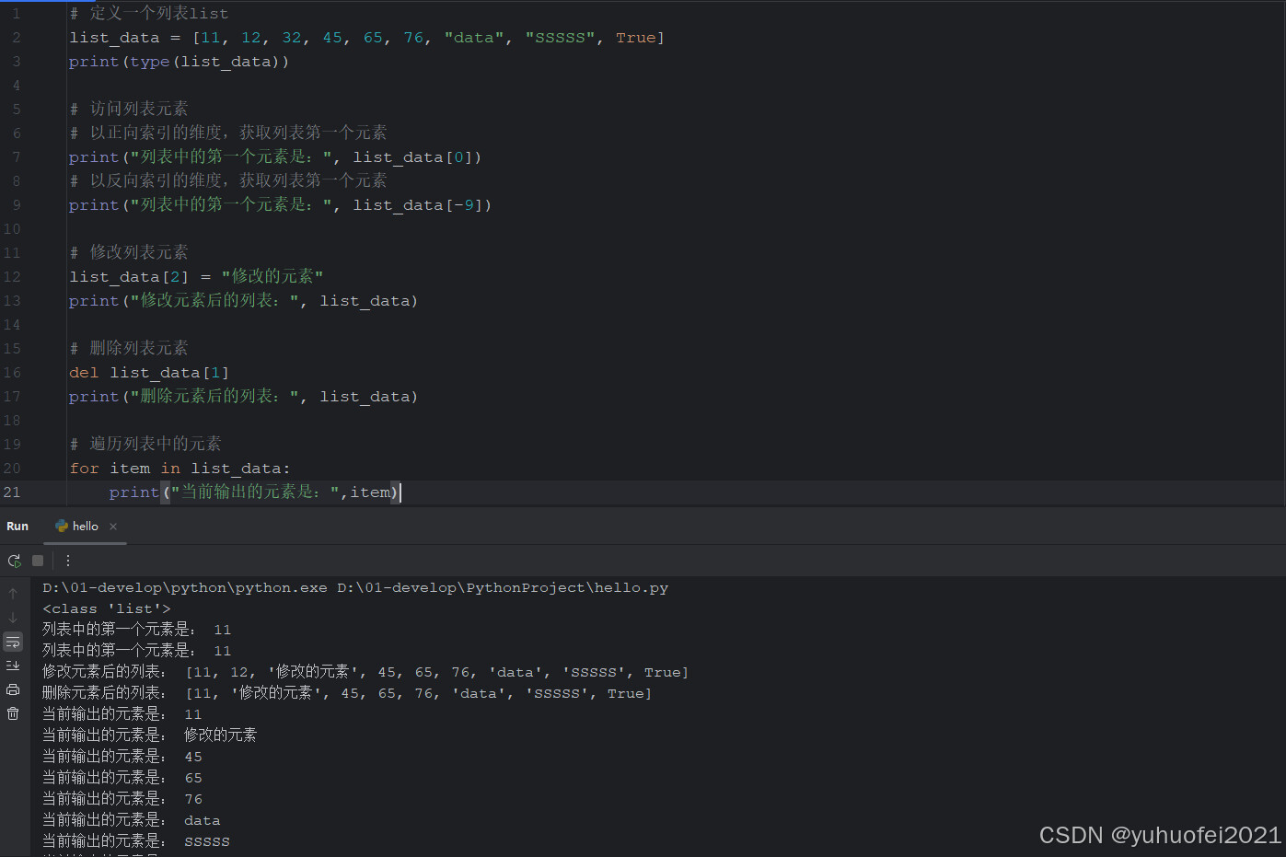The image size is (1286, 857).
Task: Click the print statement on line 21
Action: click(x=254, y=492)
